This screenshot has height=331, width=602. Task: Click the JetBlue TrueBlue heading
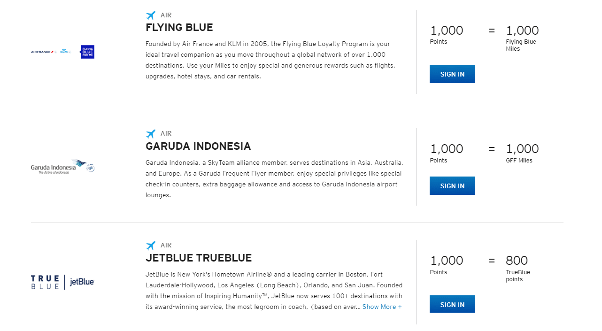[199, 258]
